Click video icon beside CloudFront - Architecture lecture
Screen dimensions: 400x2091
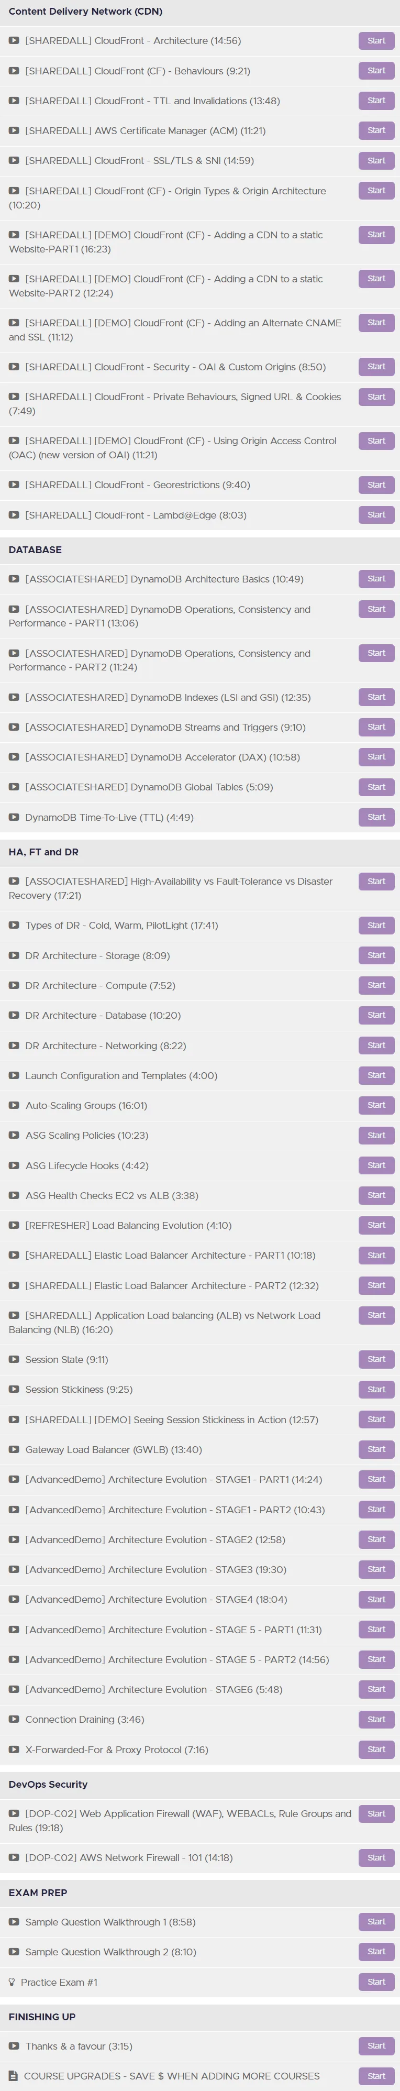[x=14, y=40]
